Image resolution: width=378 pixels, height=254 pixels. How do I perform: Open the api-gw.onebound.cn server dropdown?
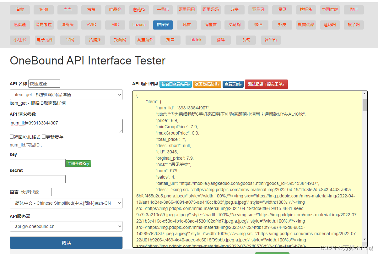66,226
